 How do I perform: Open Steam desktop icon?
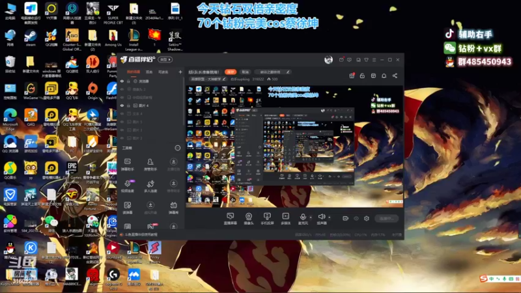click(30, 38)
